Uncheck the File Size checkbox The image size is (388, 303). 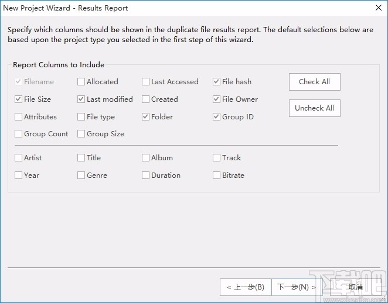coord(18,99)
